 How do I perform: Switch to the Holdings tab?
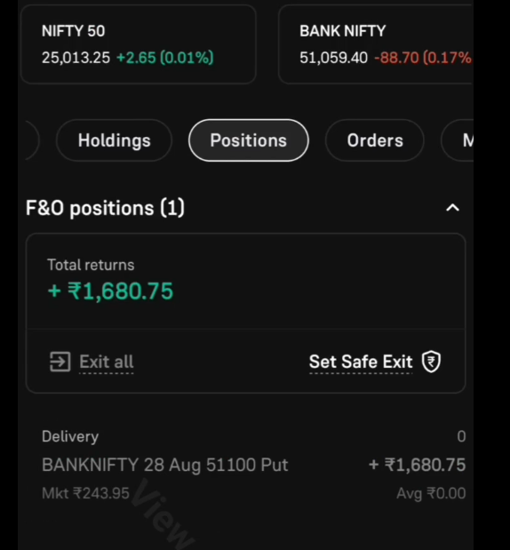(x=114, y=140)
